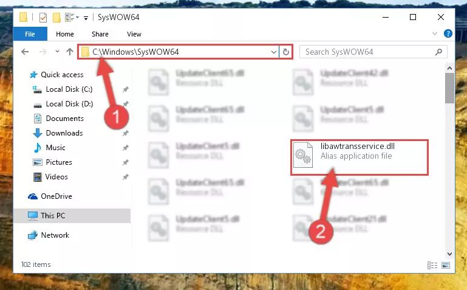Click the New folder icon in title bar

[56, 17]
